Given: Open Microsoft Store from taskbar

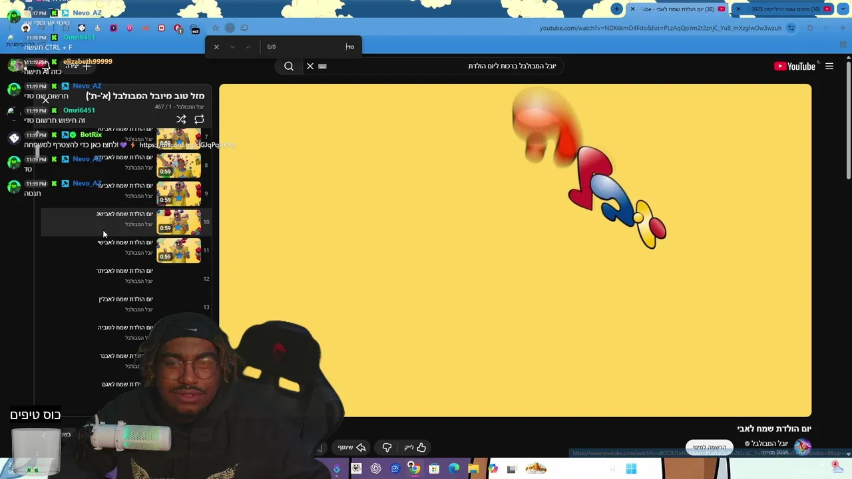Looking at the screenshot, I should click(434, 469).
